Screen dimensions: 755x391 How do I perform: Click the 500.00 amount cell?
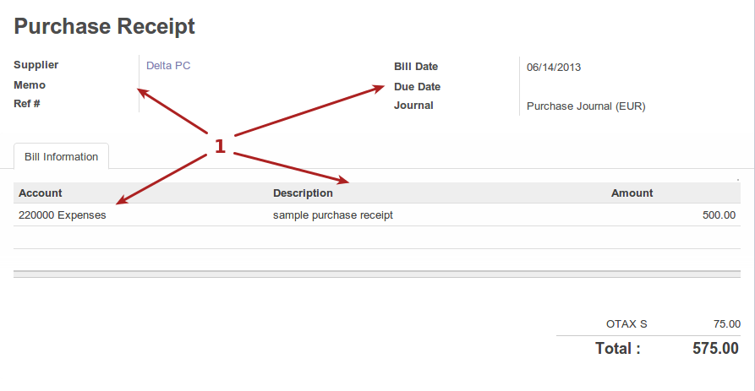click(x=719, y=215)
